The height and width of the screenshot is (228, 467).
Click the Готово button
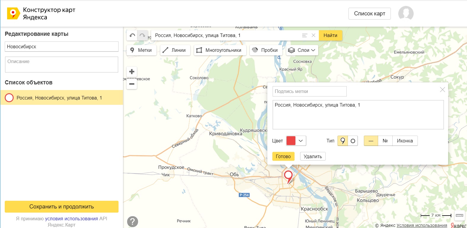283,156
